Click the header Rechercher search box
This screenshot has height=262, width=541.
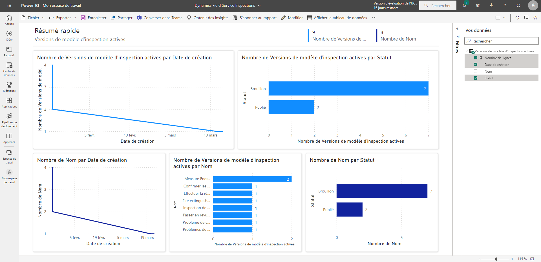point(438,5)
